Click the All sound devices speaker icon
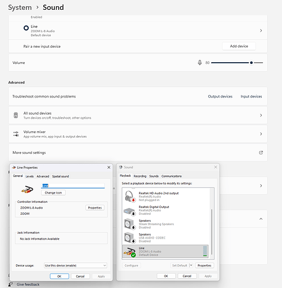The width and height of the screenshot is (282, 288). coord(16,115)
